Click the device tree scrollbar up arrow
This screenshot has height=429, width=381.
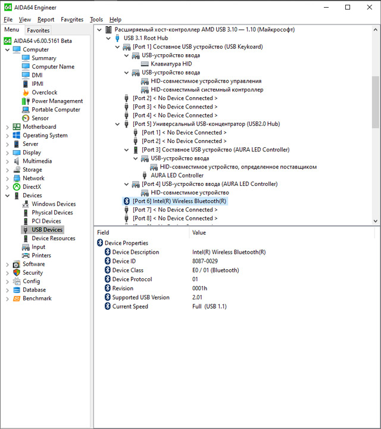pyautogui.click(x=376, y=30)
